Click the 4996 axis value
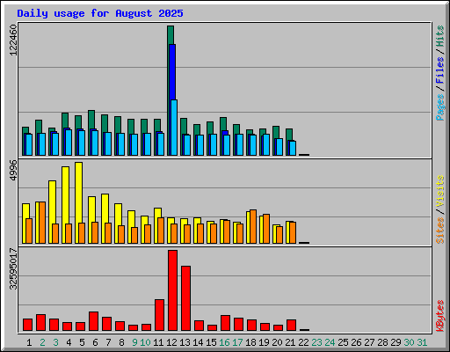450x352 pixels. pos(13,171)
